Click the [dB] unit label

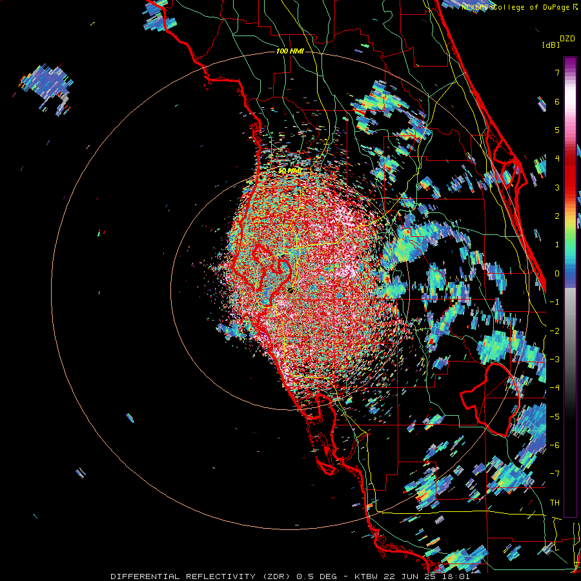coord(551,45)
